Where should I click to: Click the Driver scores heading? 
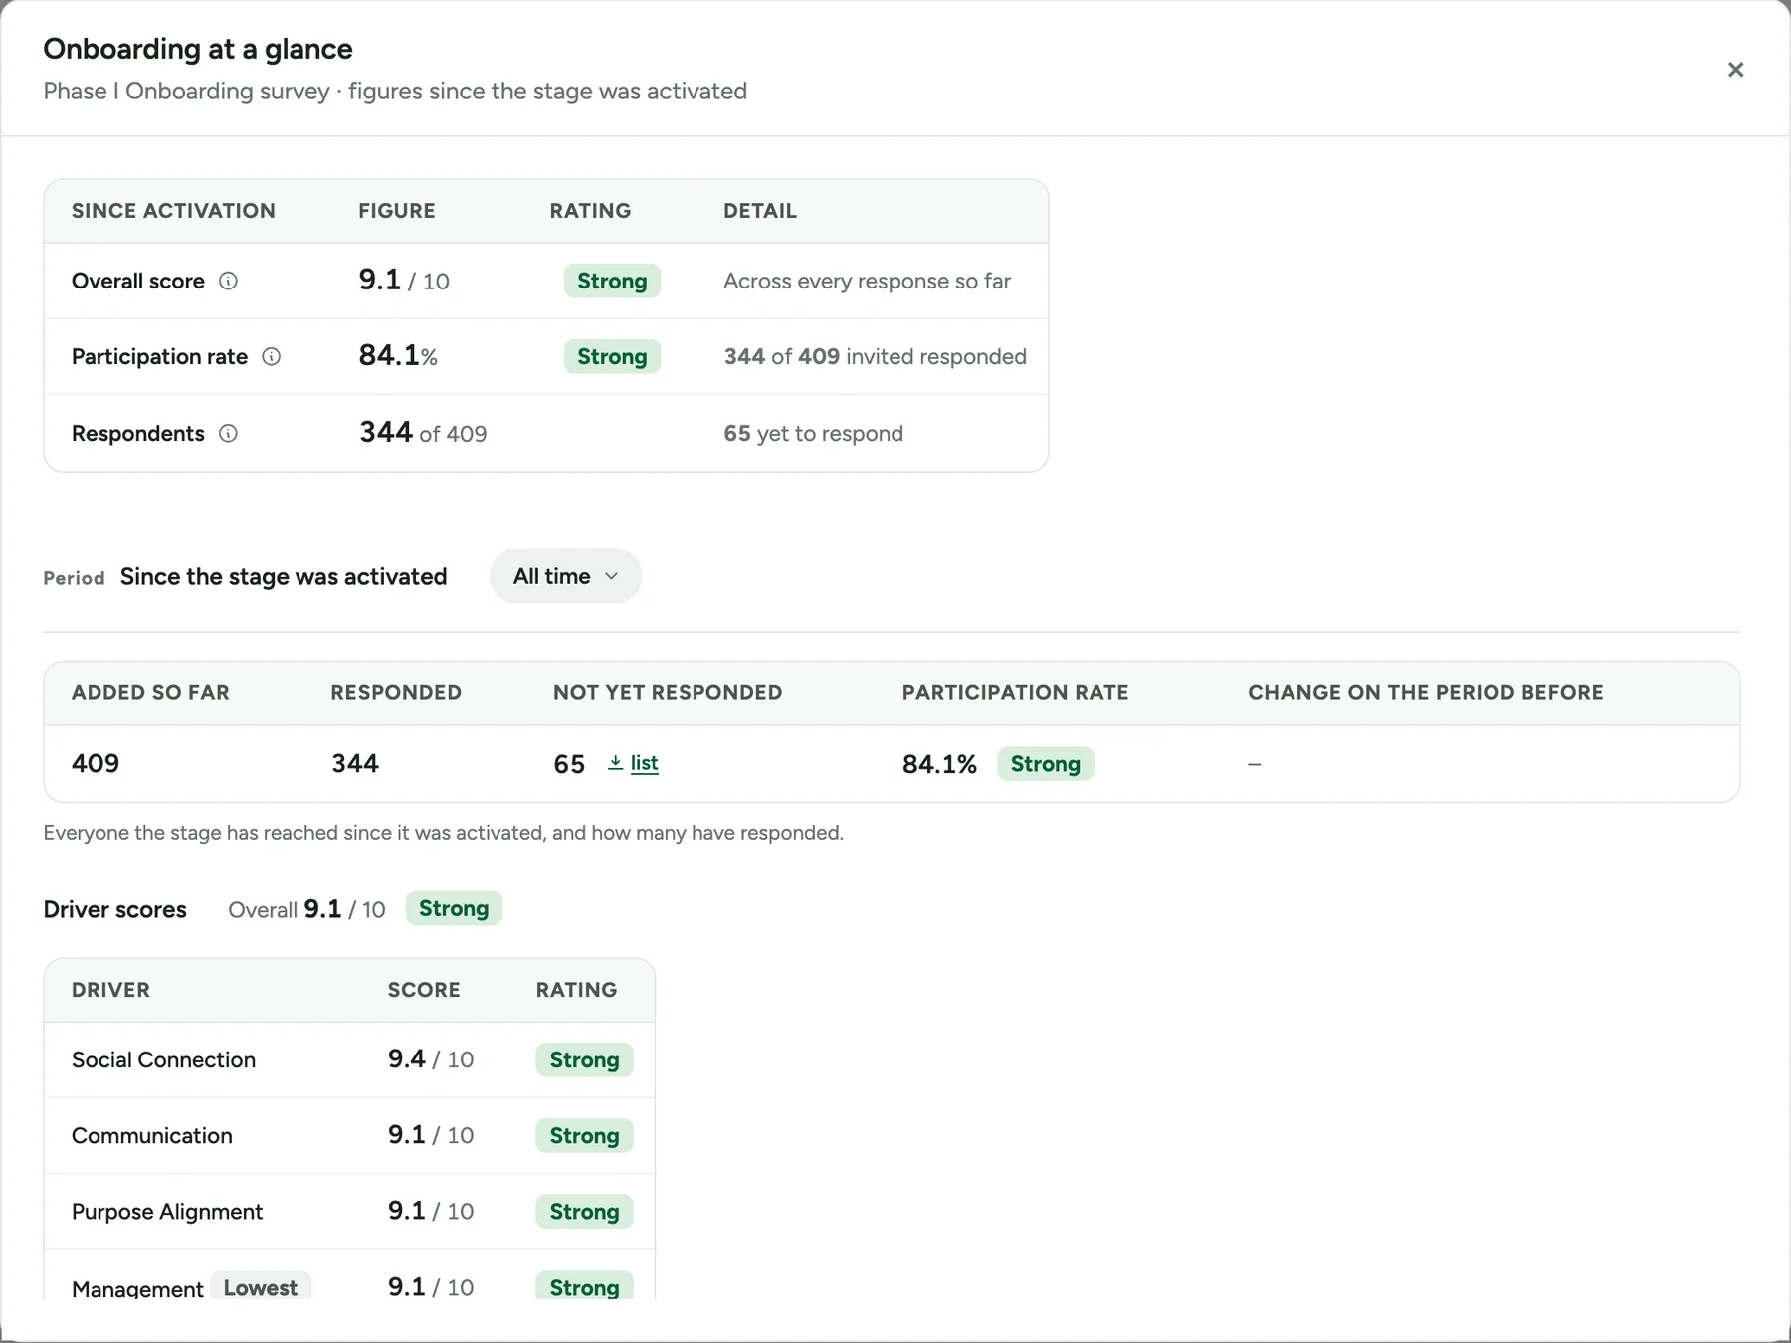(x=114, y=909)
